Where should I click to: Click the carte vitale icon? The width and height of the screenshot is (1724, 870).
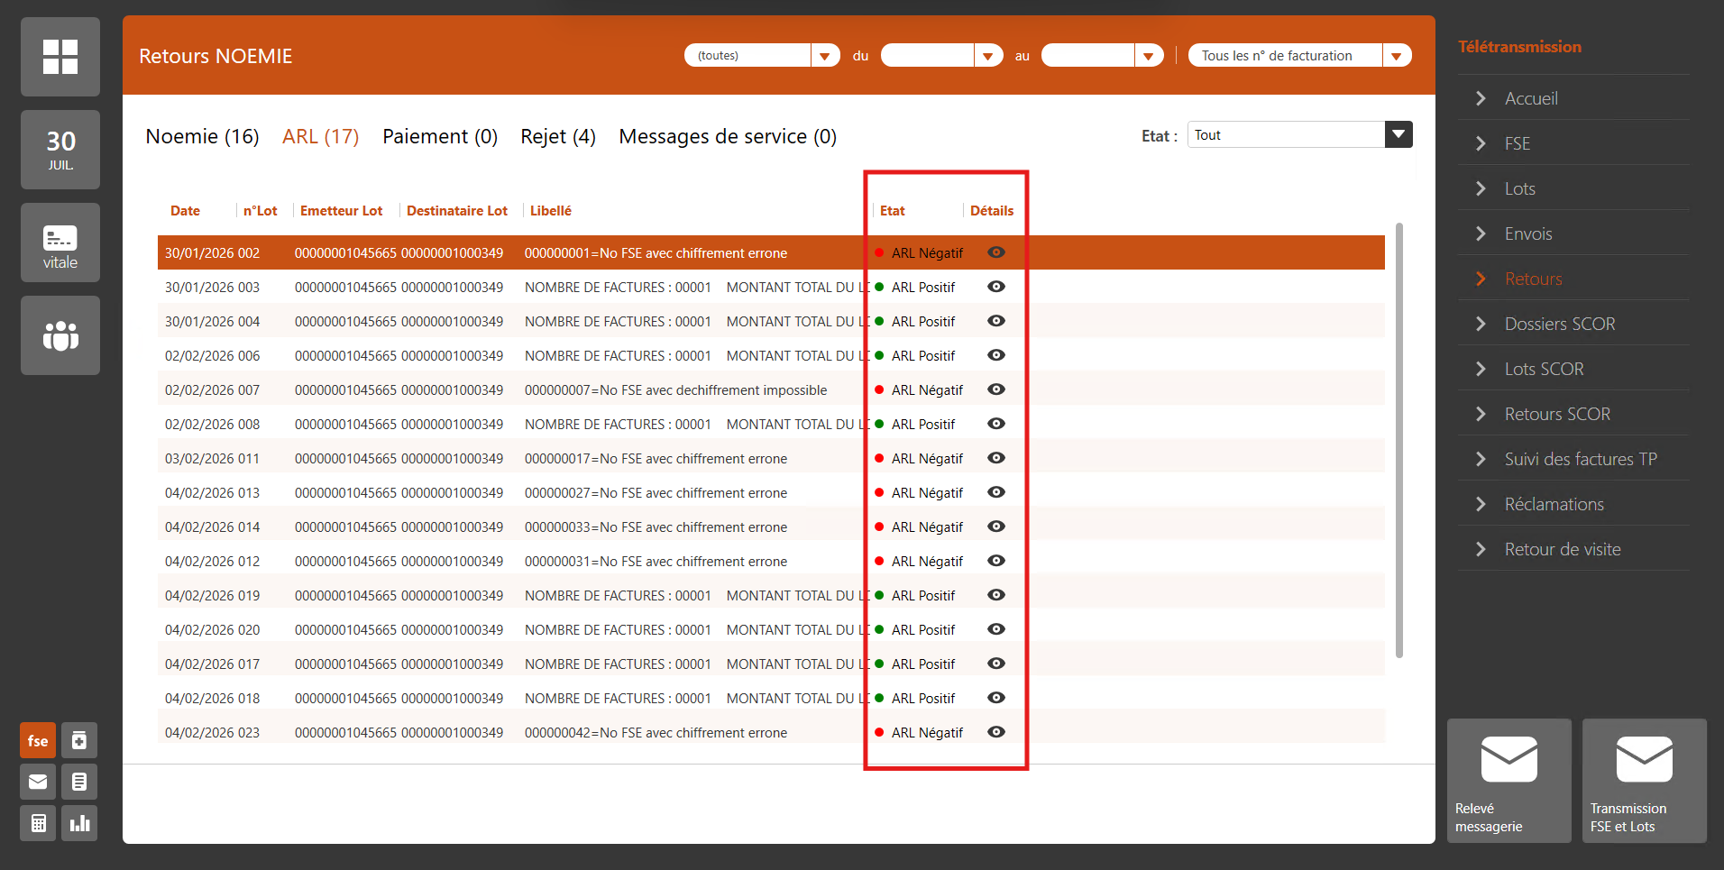pos(60,243)
